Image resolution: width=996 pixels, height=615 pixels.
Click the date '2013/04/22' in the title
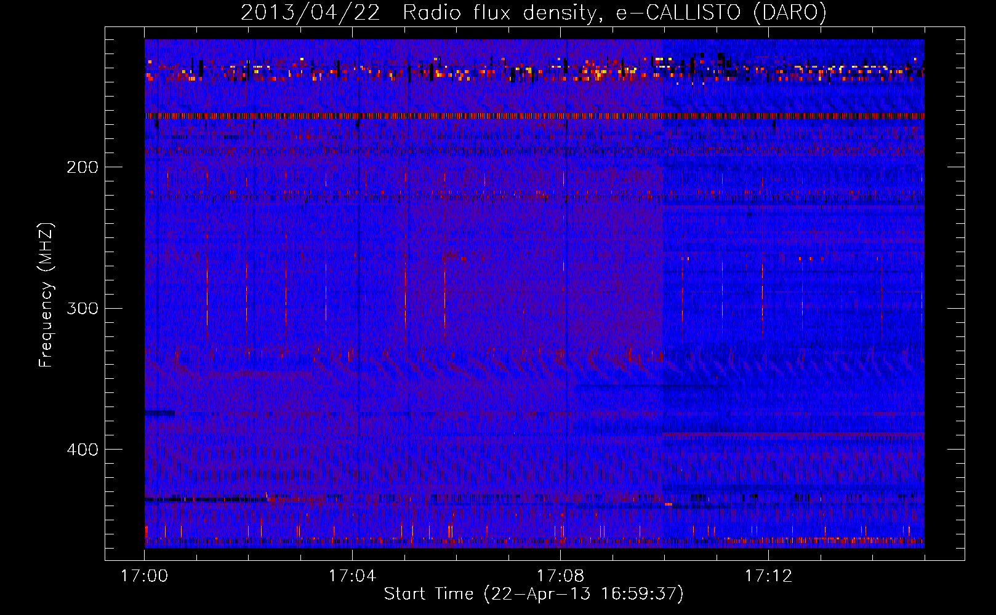coord(310,13)
